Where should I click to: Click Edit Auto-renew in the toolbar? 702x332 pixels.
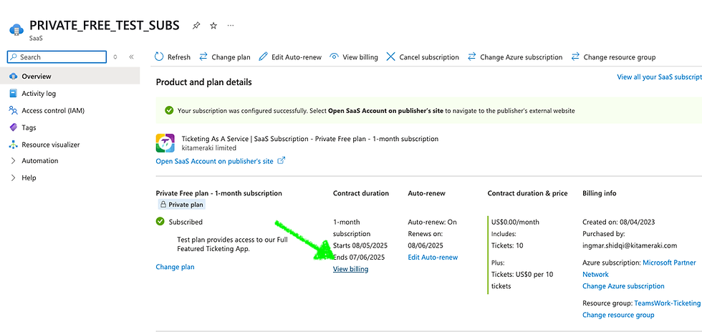(x=291, y=57)
